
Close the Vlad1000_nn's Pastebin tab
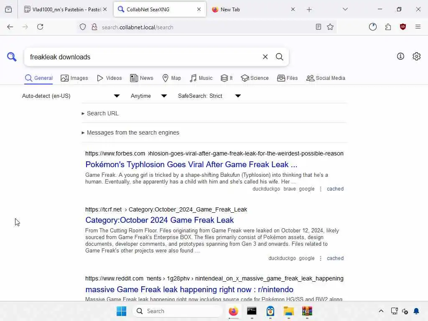[x=105, y=9]
